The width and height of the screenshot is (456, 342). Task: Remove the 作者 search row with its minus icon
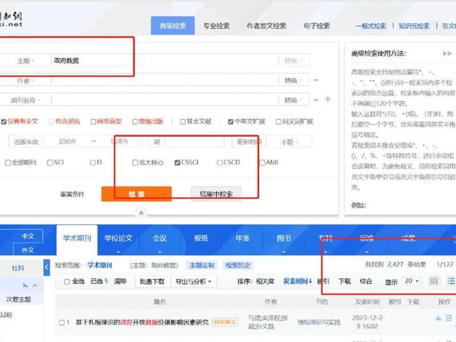point(316,80)
